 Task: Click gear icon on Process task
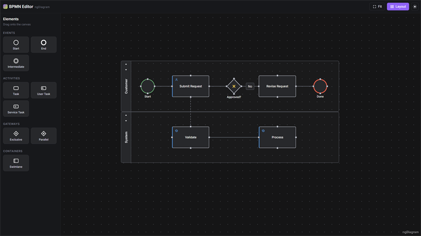pyautogui.click(x=263, y=131)
